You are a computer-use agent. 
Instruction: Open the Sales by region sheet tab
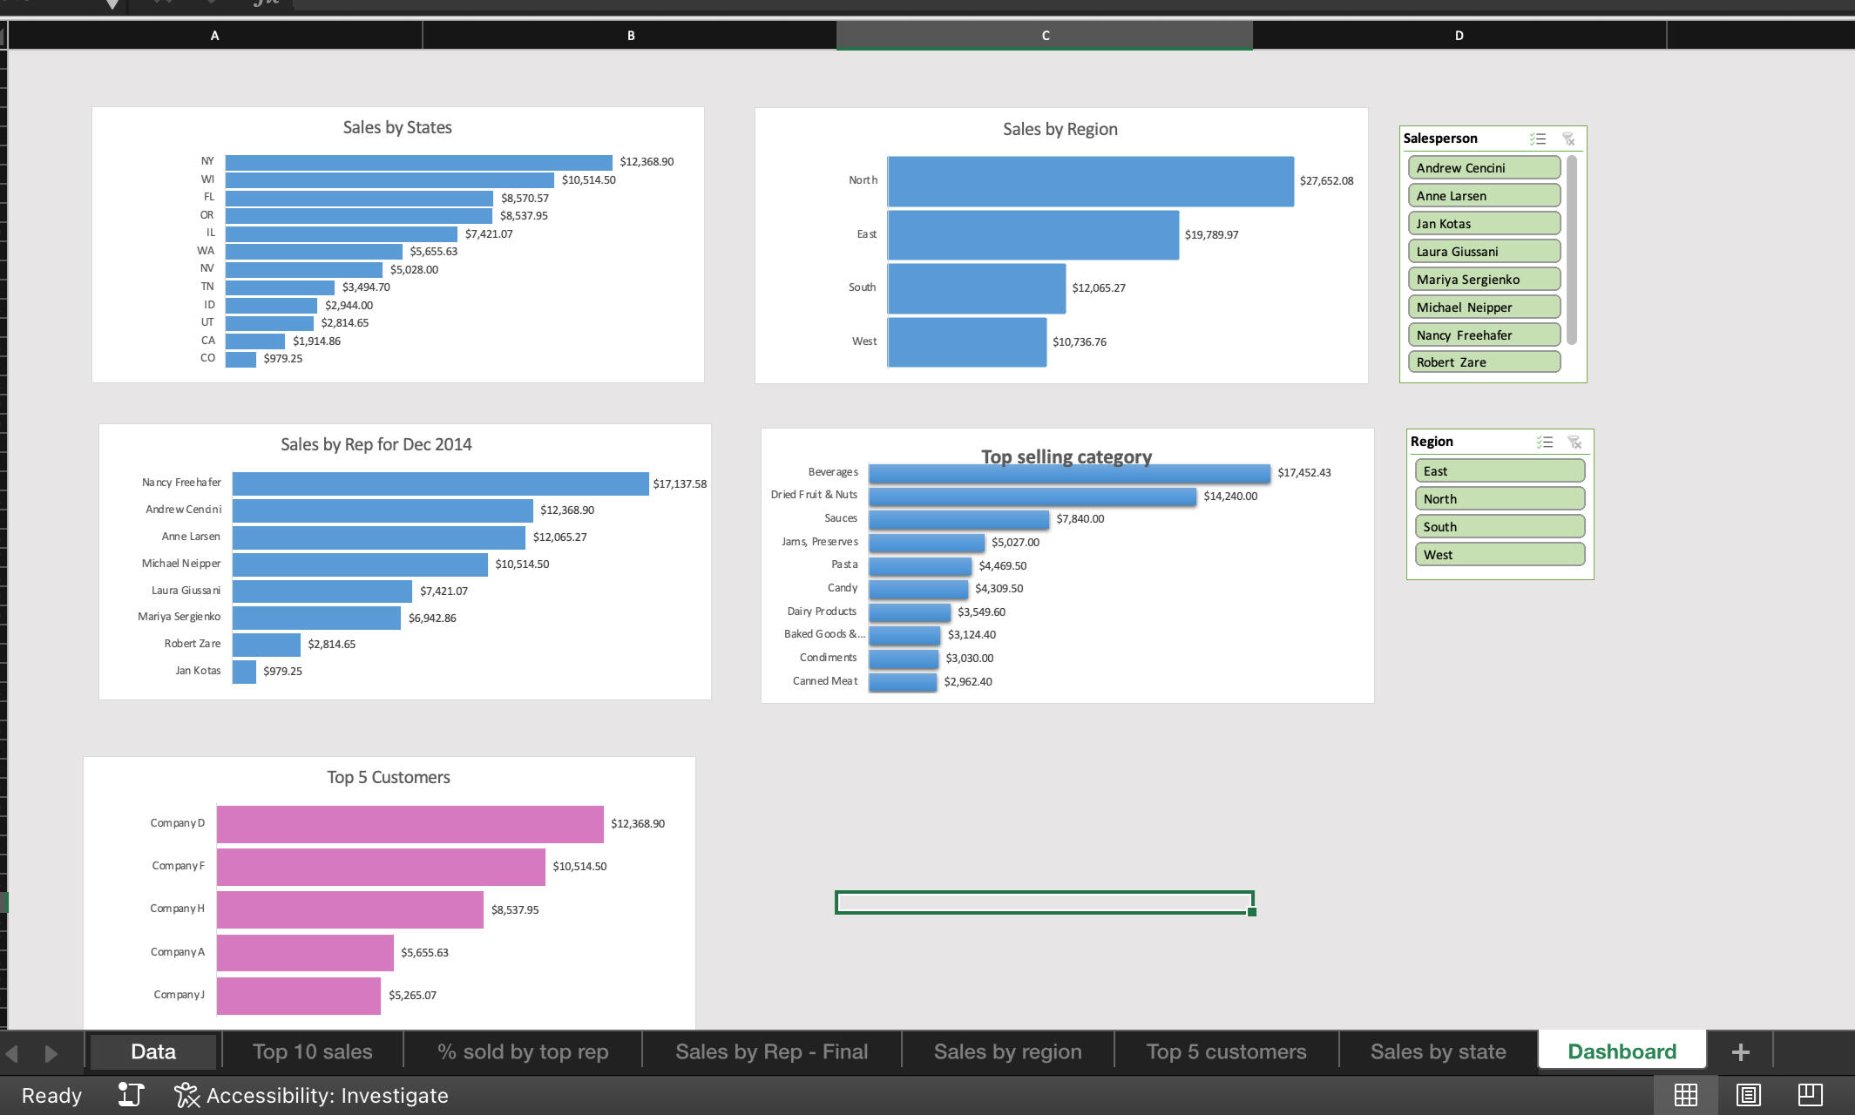[x=1007, y=1051]
